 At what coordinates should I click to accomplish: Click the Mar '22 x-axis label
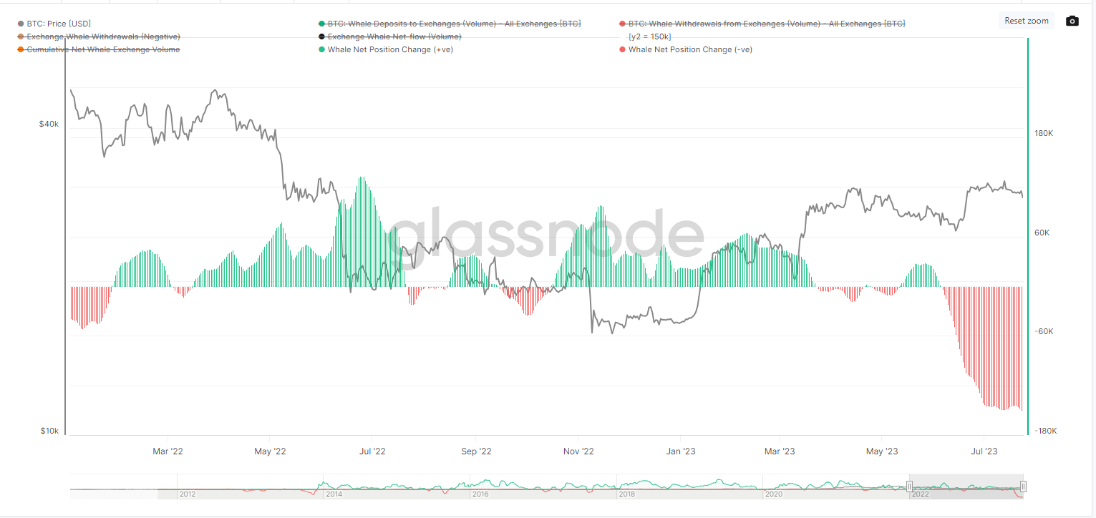[168, 451]
